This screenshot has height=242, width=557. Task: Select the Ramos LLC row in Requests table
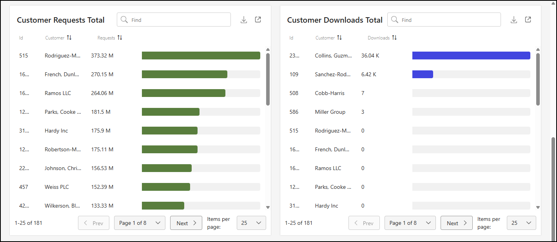140,93
